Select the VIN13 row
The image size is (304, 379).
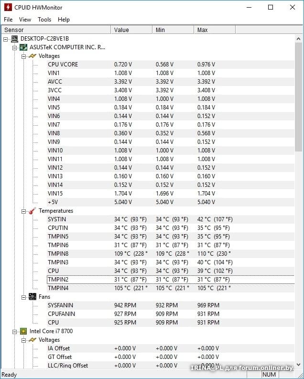pos(171,176)
